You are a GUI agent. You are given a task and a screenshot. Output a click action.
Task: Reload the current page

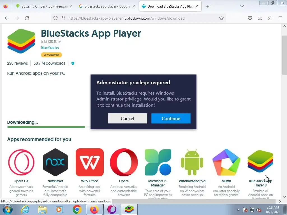[x=27, y=18]
